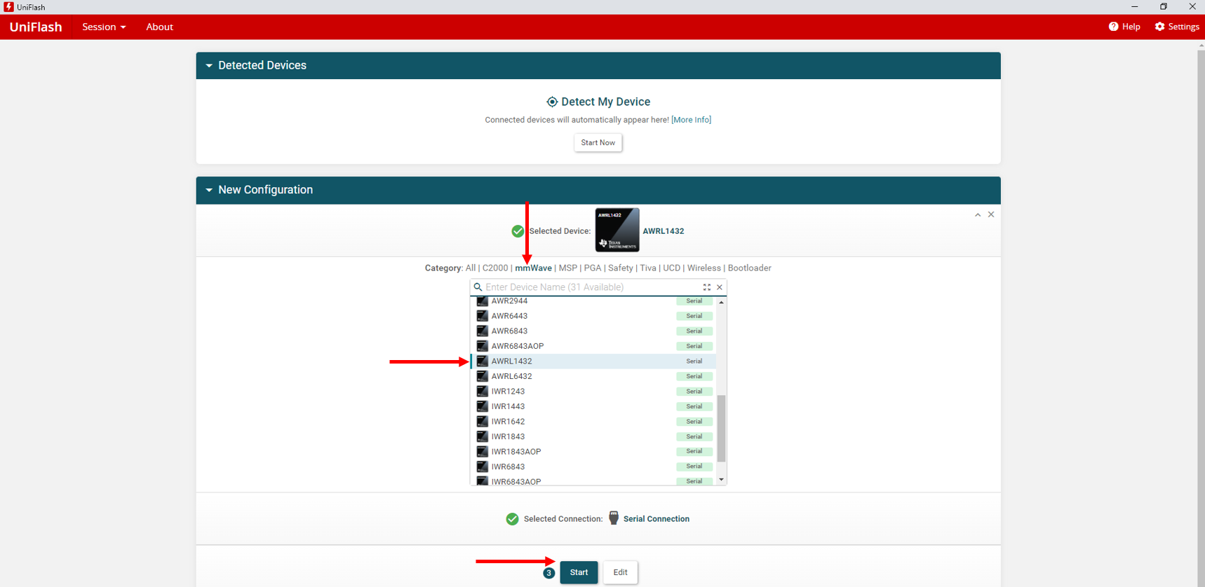The height and width of the screenshot is (587, 1205).
Task: Select the Wireless category filter
Action: pos(704,268)
